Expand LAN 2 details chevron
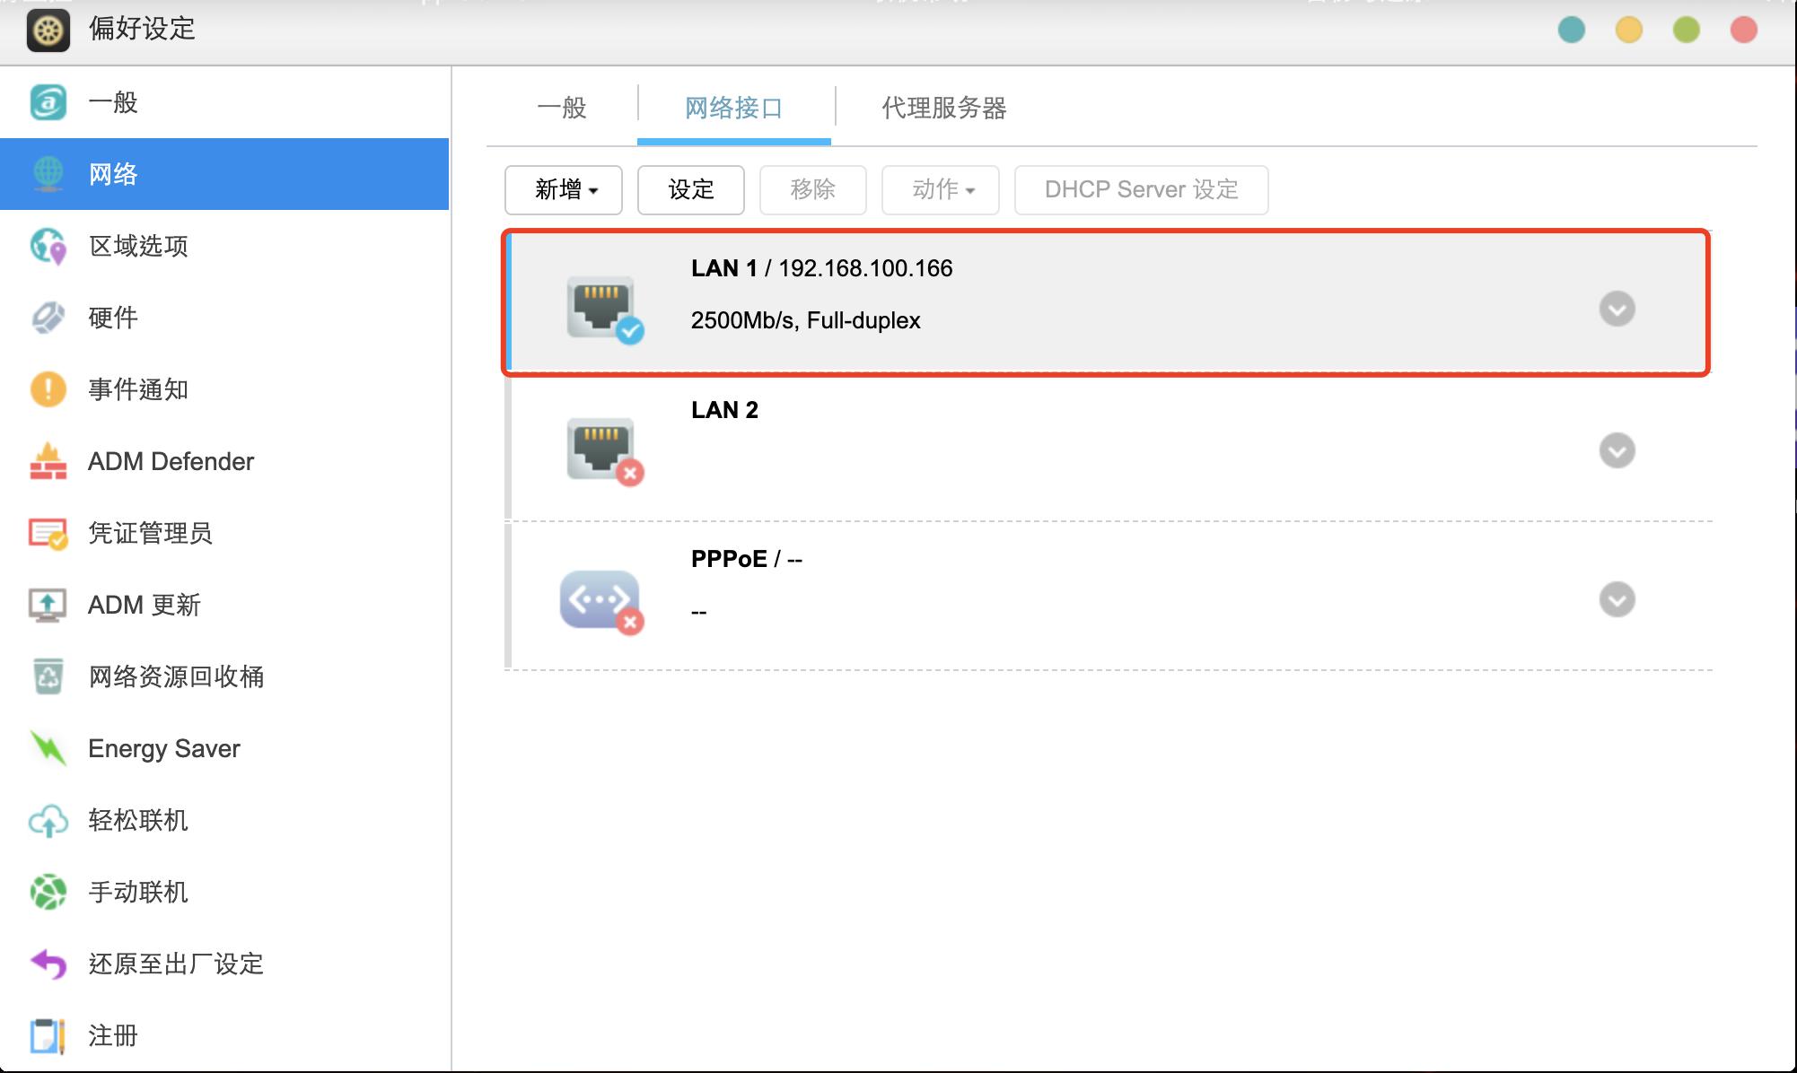 coord(1617,450)
